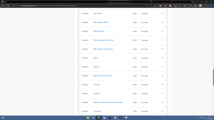Click the volume icon in system tray
This screenshot has height=120, width=214.
tap(204, 118)
